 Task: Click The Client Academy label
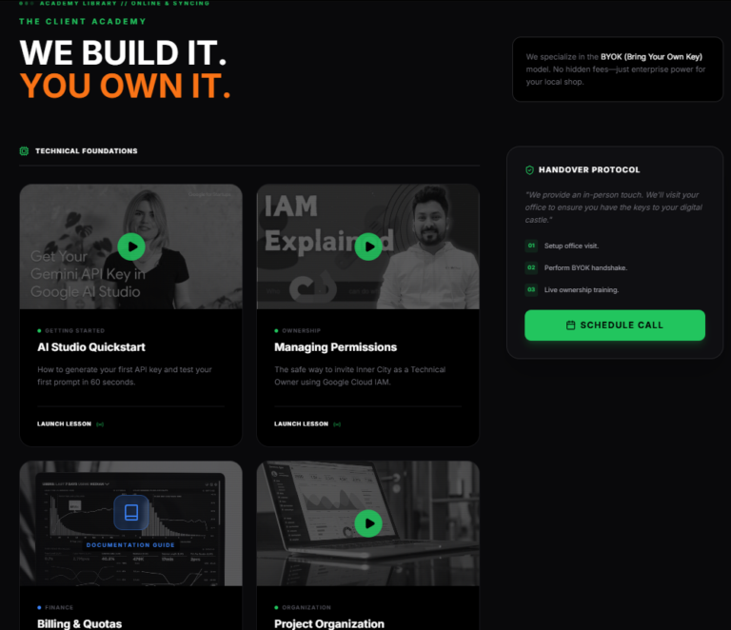83,22
